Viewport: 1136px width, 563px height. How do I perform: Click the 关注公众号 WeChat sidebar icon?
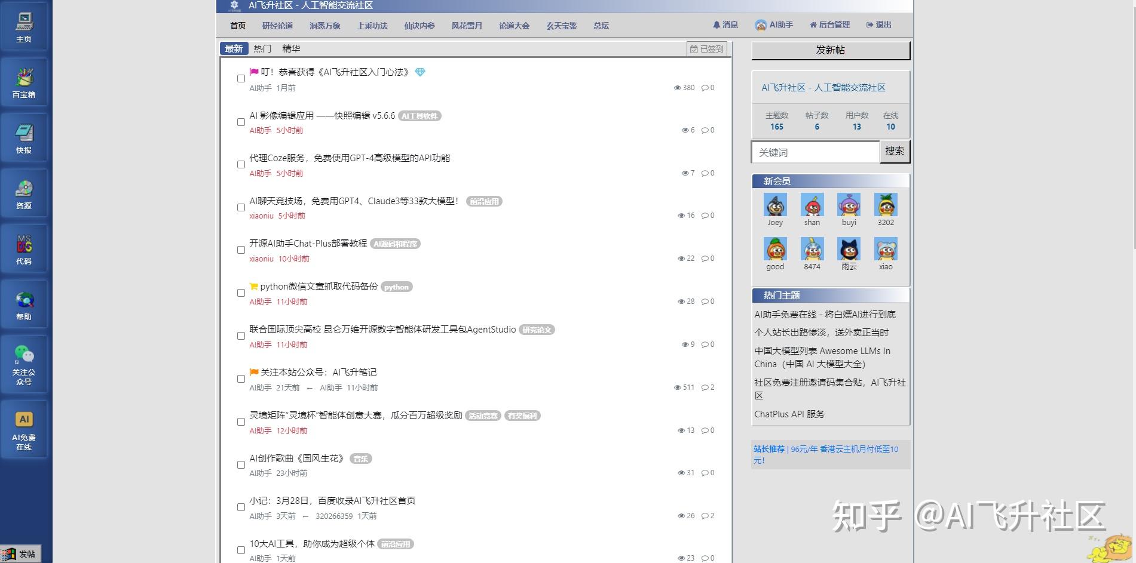point(24,362)
